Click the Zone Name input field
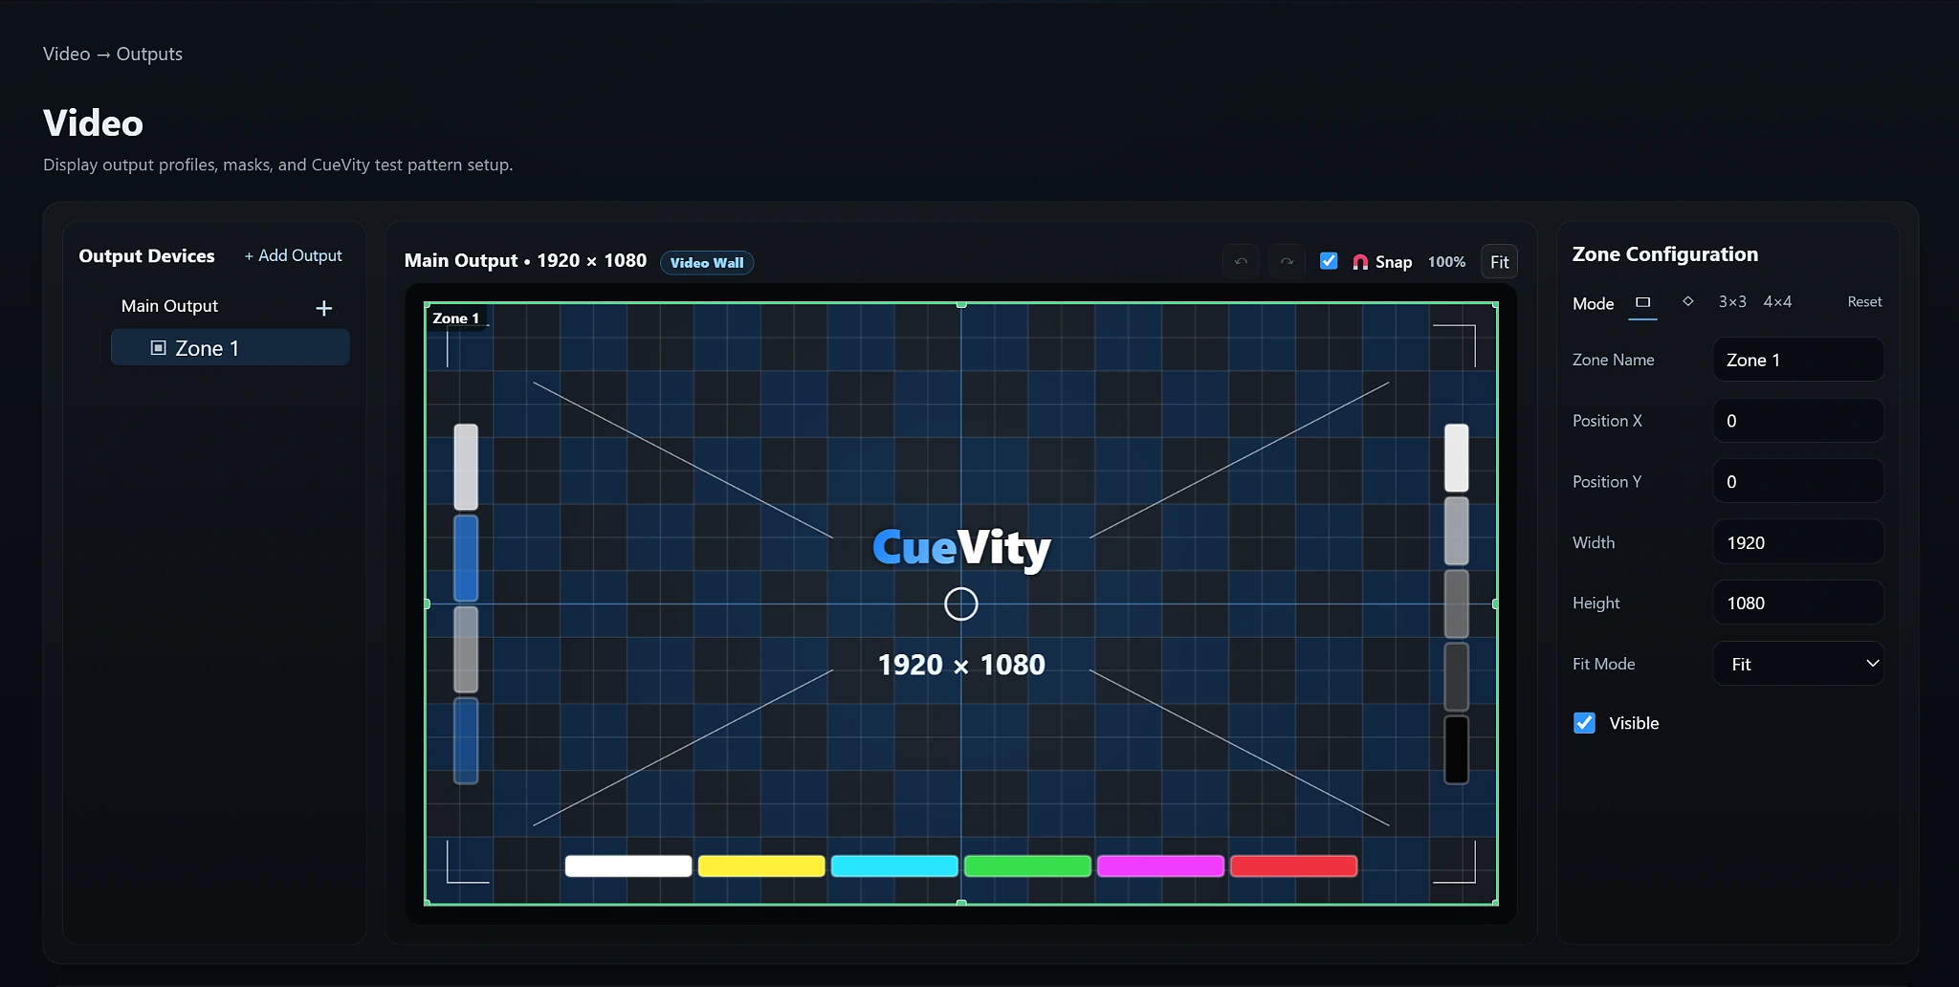The width and height of the screenshot is (1959, 987). tap(1798, 360)
